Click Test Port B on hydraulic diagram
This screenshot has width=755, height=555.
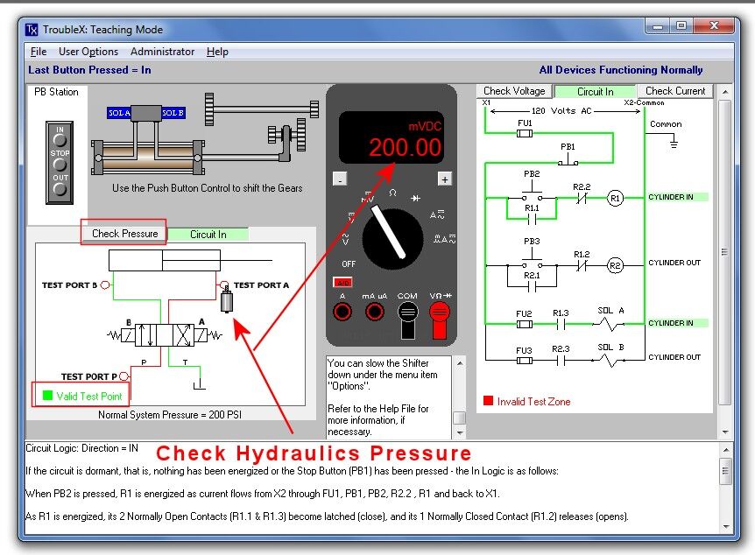pyautogui.click(x=105, y=285)
